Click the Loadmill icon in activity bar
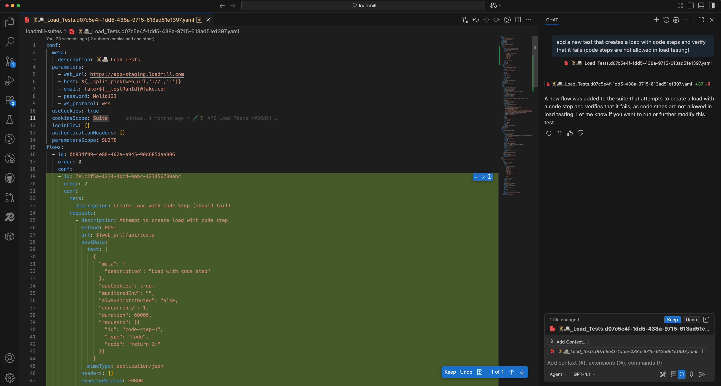Viewport: 721px width, 386px height. [x=10, y=217]
